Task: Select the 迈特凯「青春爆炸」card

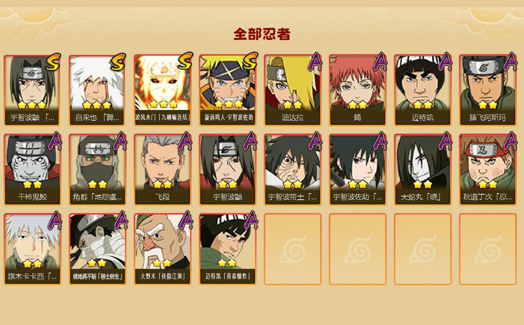Action: pos(227,249)
